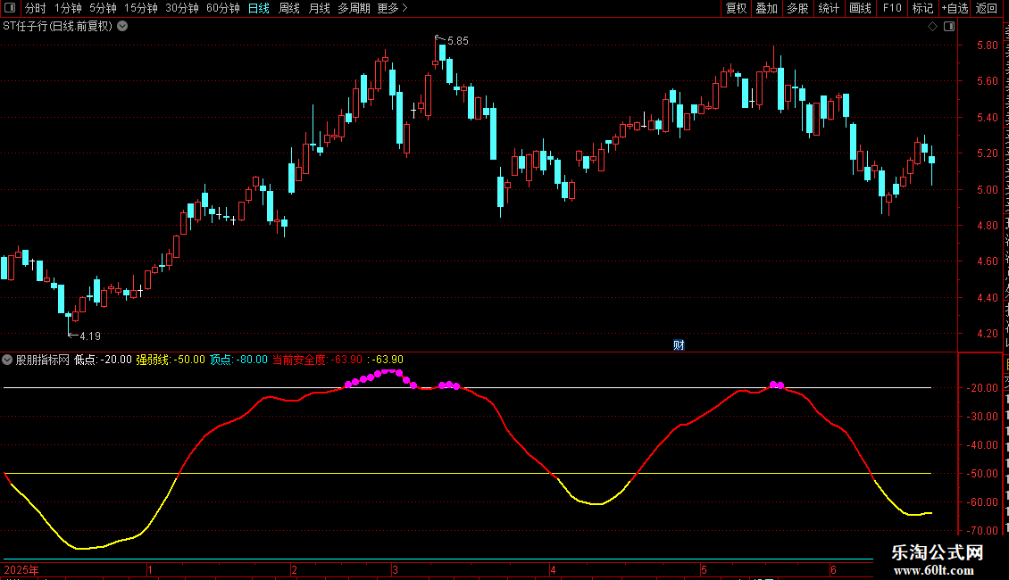1009x580 pixels.
Task: Toggle the right side panel icon
Action: tap(949, 27)
